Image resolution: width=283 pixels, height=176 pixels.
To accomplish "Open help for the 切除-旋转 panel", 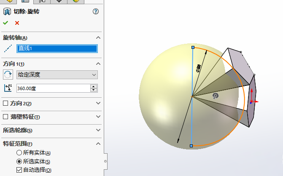I will click(95, 11).
